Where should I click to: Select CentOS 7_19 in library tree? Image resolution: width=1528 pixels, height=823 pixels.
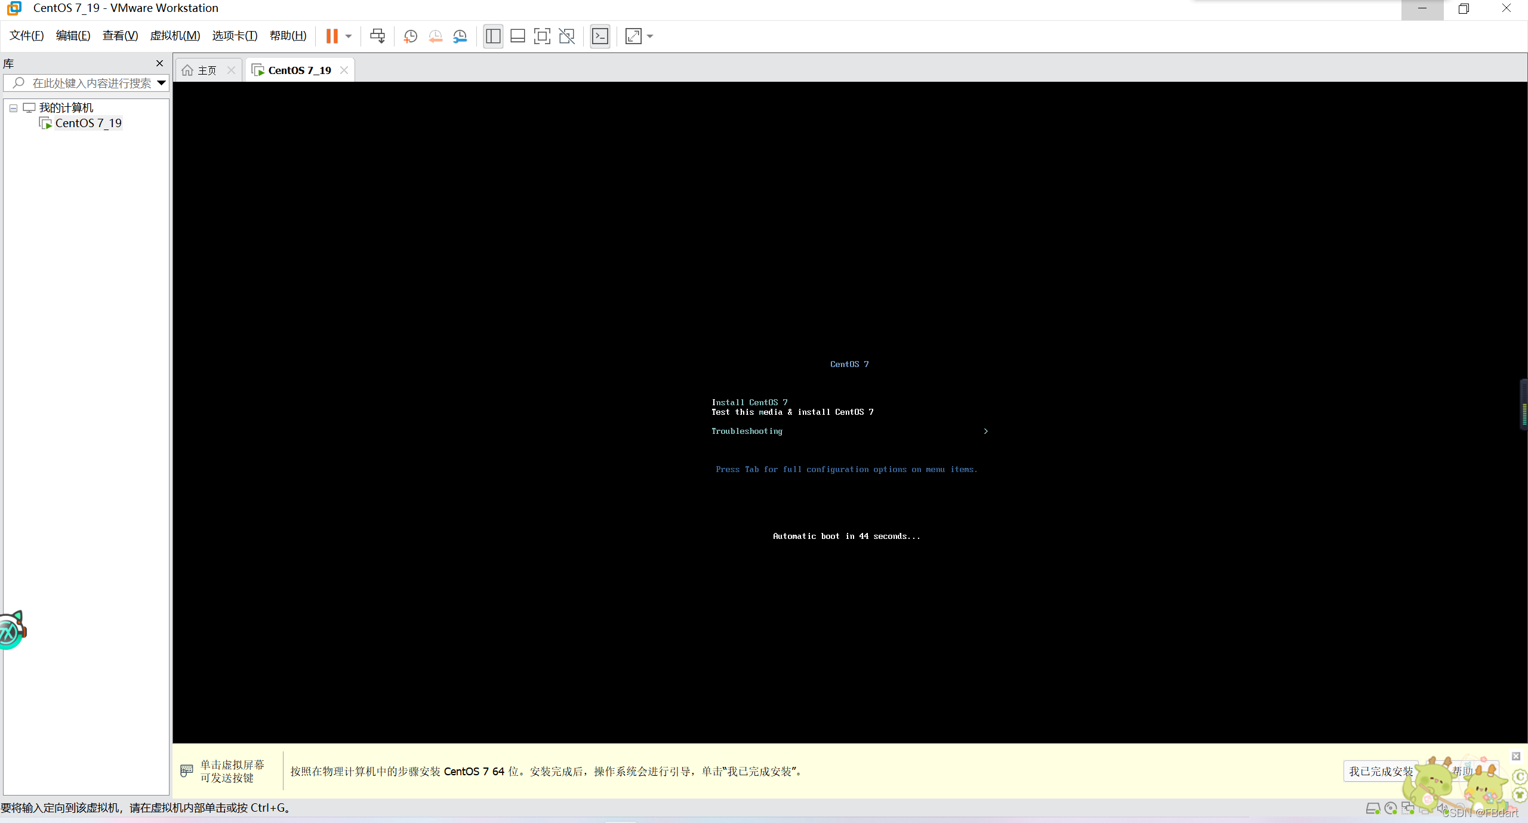point(88,124)
